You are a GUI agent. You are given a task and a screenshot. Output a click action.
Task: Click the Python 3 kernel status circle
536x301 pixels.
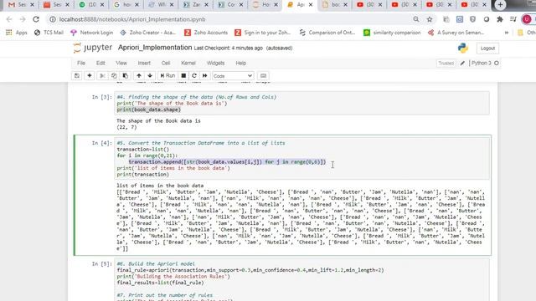(x=497, y=64)
